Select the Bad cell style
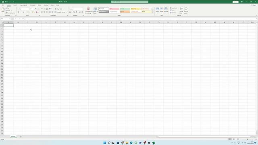 click(114, 9)
